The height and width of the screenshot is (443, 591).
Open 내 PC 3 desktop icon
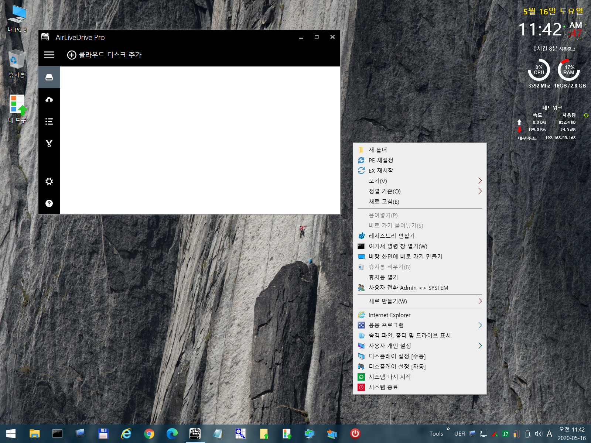(x=17, y=18)
